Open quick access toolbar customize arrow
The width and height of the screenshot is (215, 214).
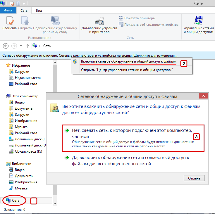tap(24, 4)
